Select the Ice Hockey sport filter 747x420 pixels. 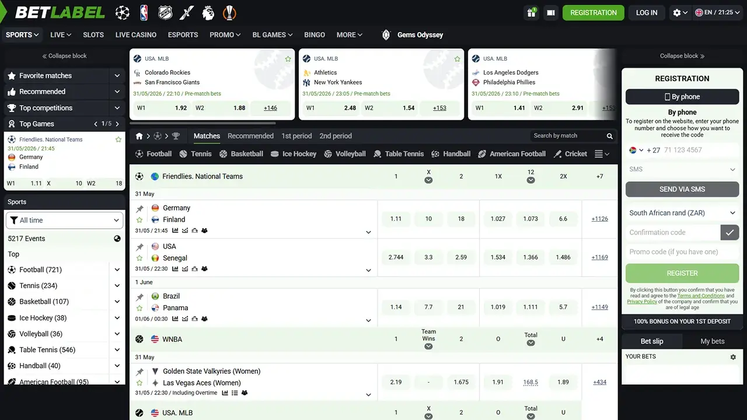(294, 154)
